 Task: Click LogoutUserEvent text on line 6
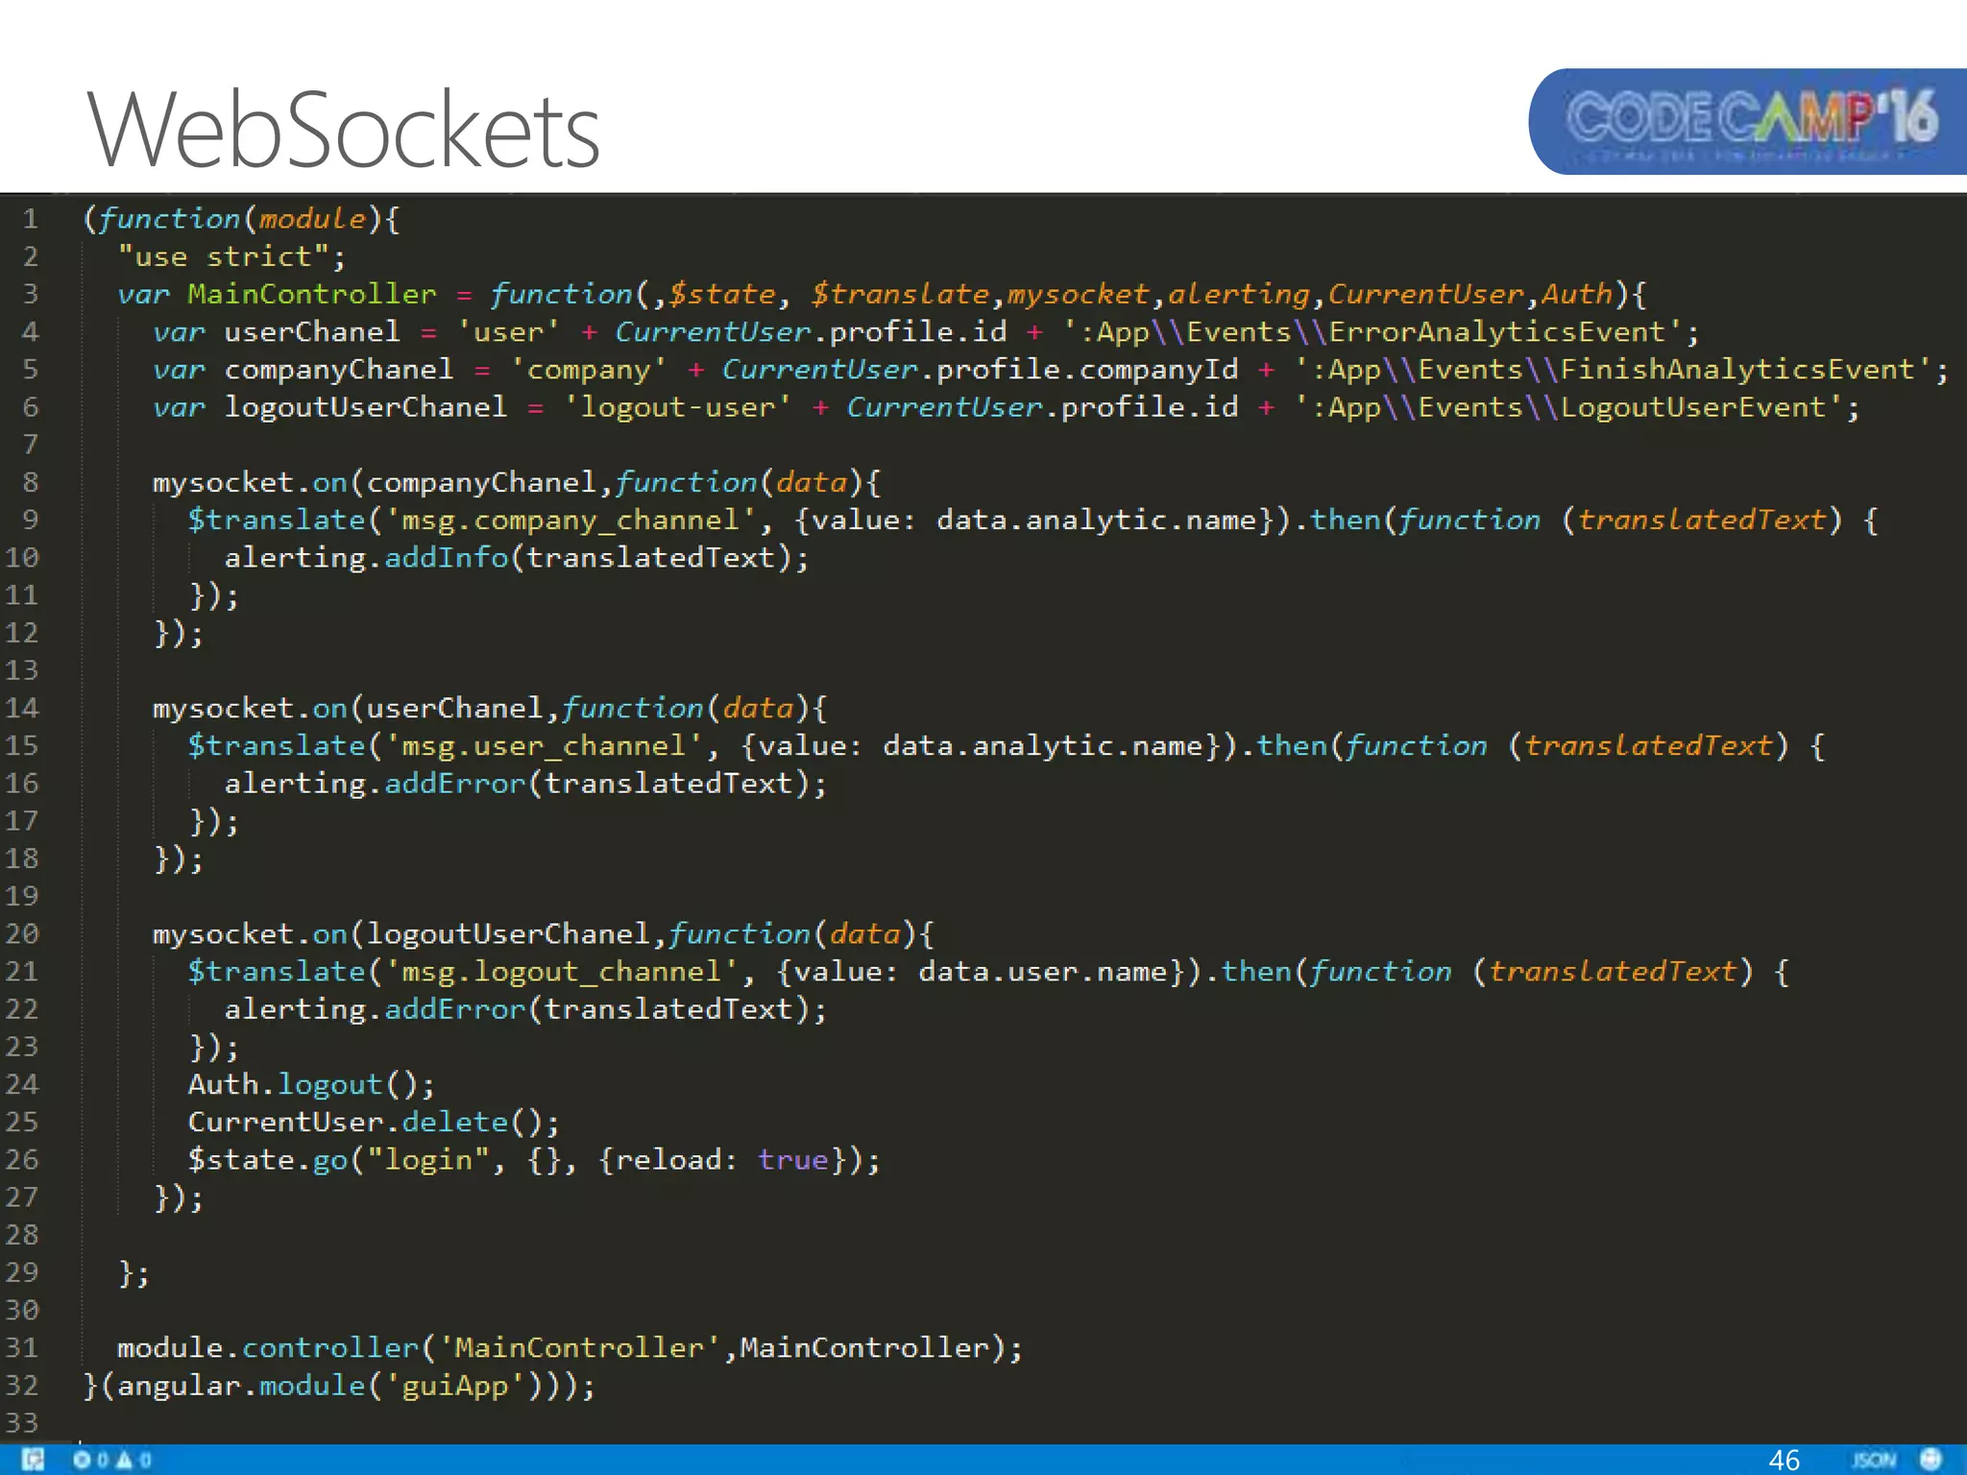(1692, 407)
